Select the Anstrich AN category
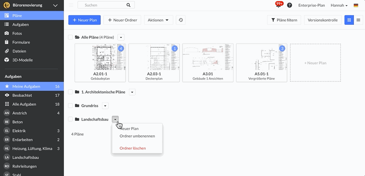The width and height of the screenshot is (365, 176). coord(32,113)
